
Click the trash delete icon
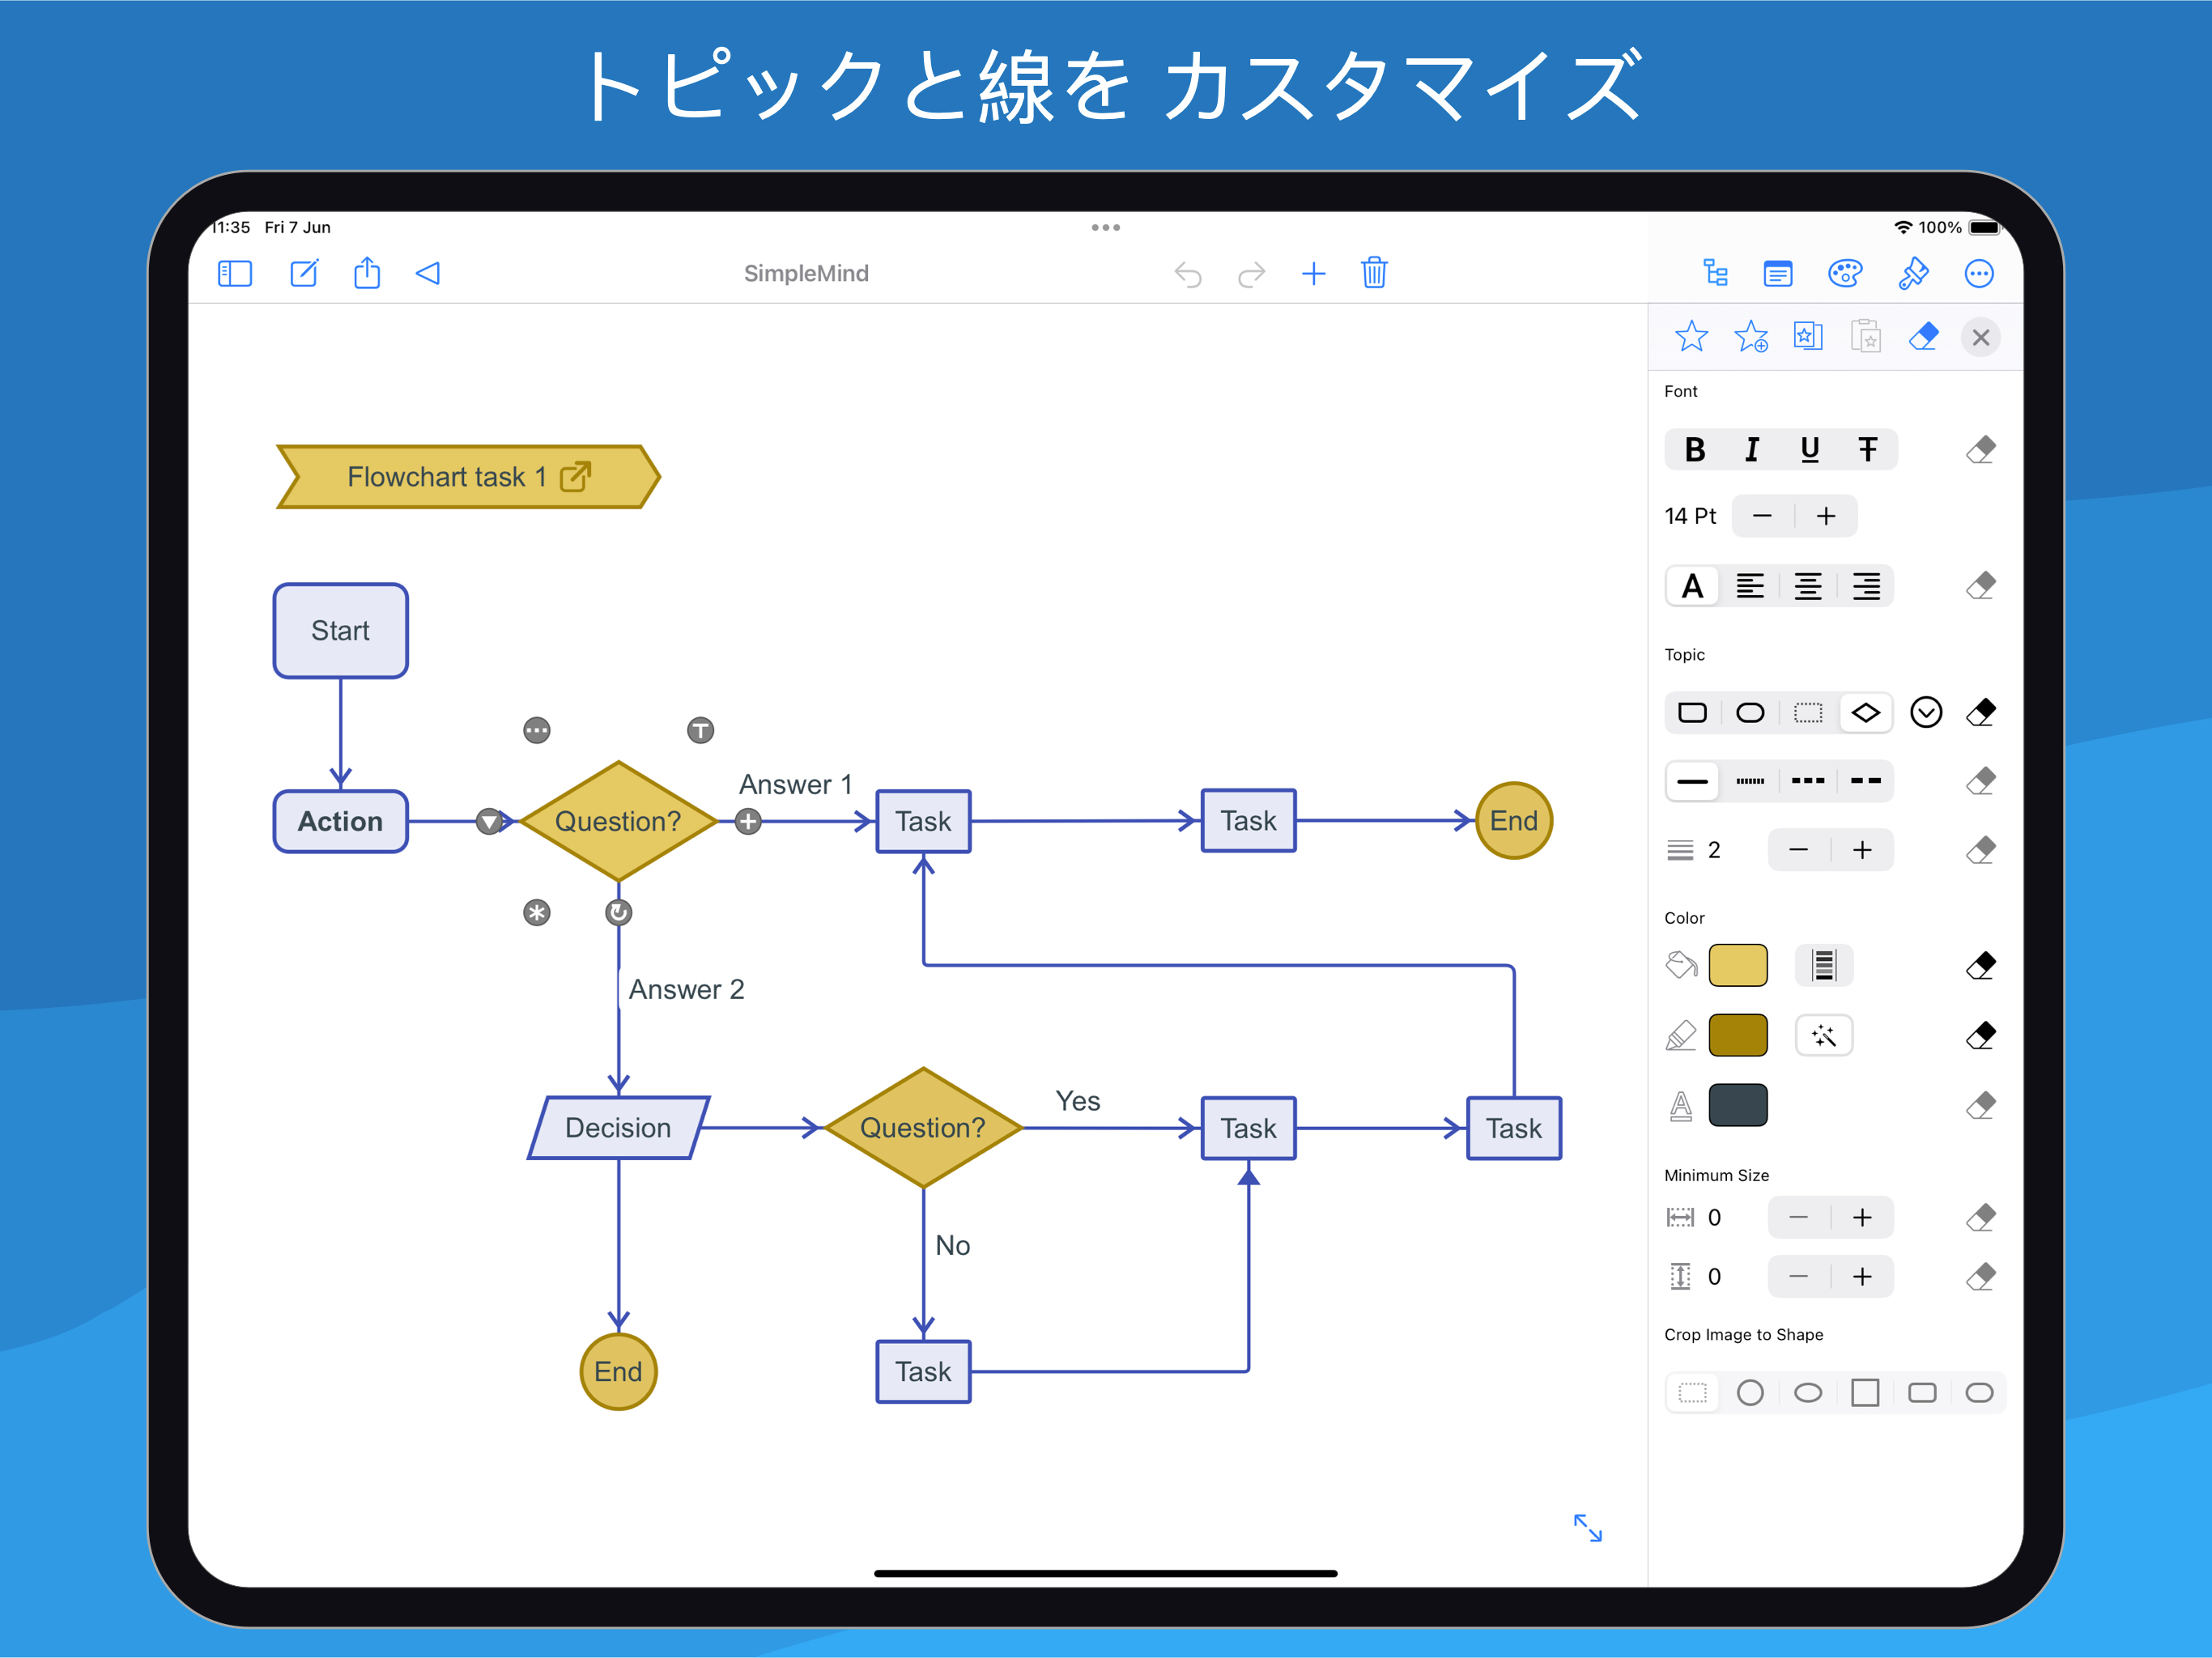(1374, 273)
